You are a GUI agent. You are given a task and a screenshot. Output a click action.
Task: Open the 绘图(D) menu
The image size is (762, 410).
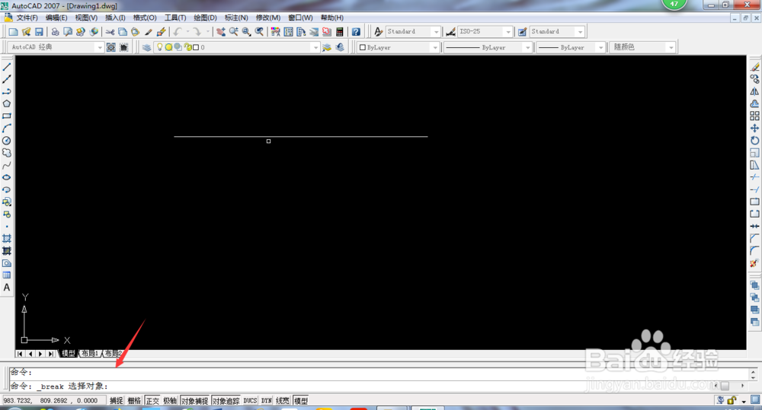(x=205, y=18)
